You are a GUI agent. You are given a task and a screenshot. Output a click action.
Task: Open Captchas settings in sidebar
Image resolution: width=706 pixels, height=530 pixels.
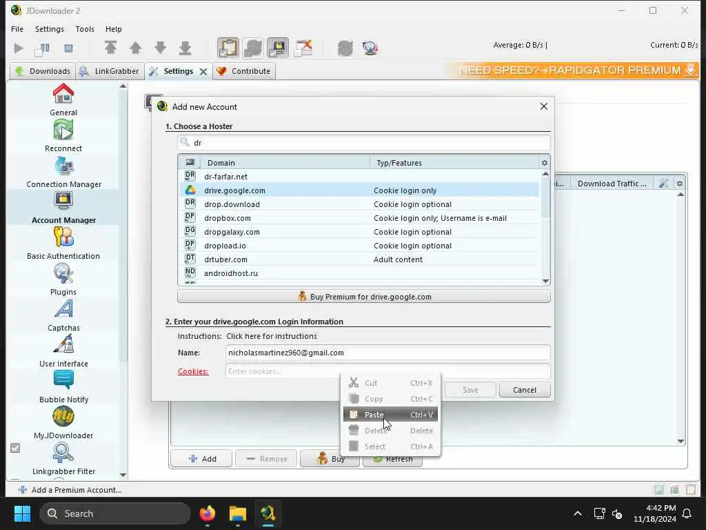pos(63,316)
